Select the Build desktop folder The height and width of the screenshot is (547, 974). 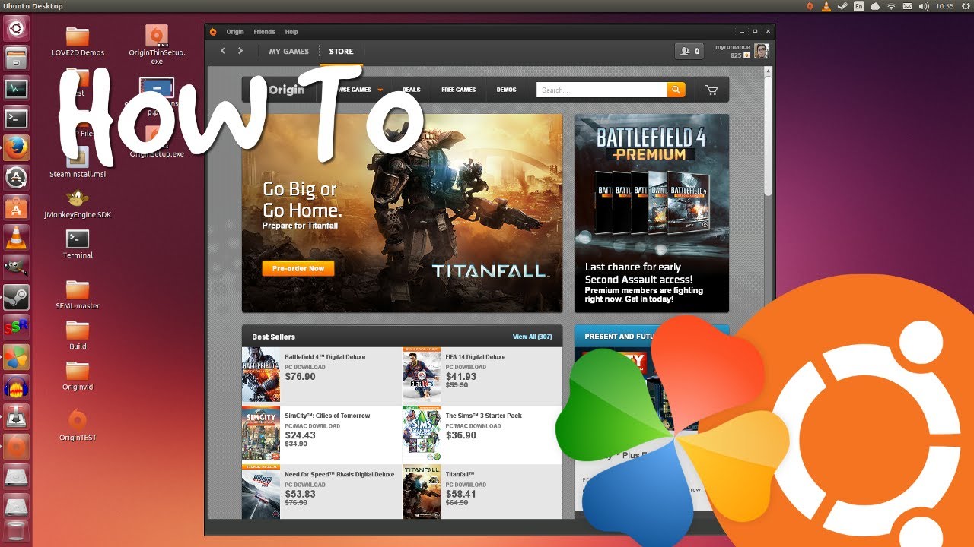(78, 336)
